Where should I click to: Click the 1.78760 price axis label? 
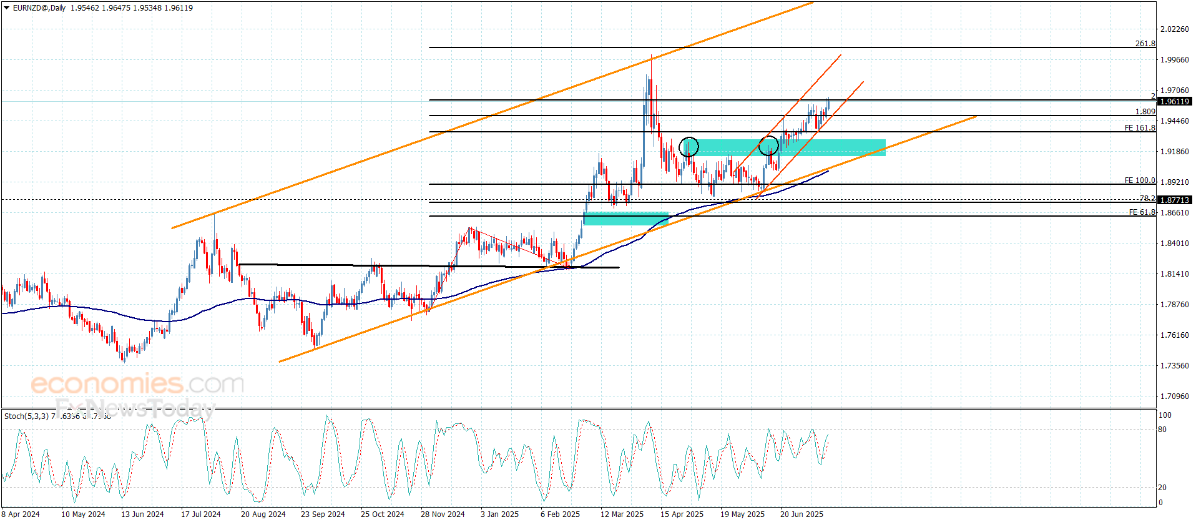(x=1174, y=305)
